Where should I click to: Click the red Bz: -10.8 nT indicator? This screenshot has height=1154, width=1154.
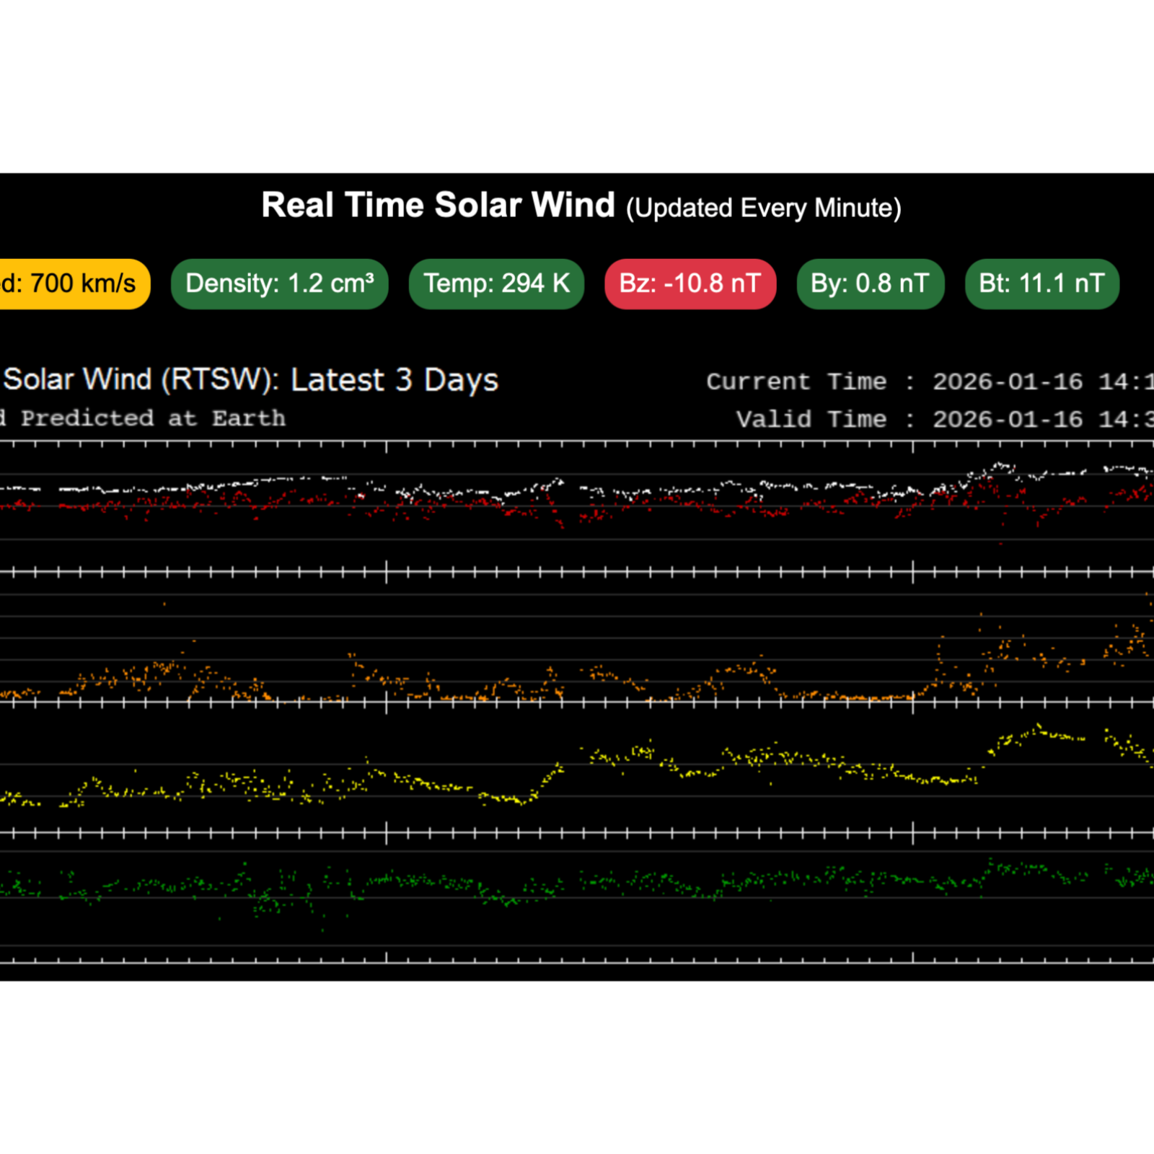(690, 283)
